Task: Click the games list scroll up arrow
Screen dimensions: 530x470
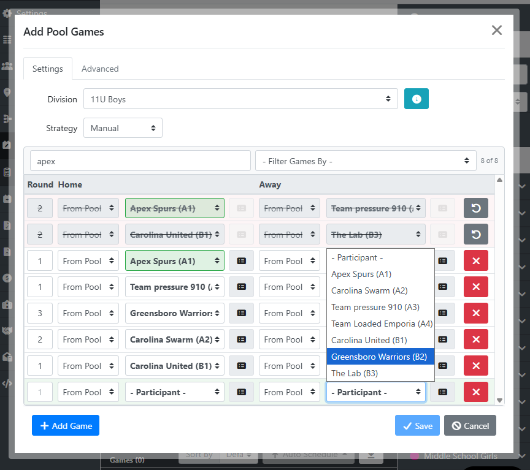Action: click(x=499, y=180)
